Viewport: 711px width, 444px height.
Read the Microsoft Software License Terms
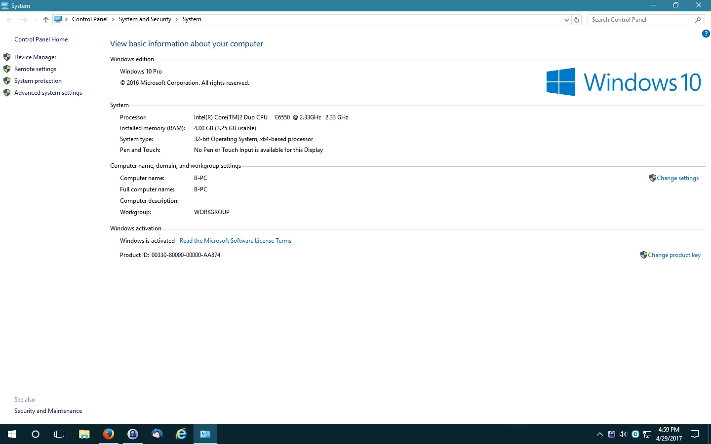tap(236, 241)
